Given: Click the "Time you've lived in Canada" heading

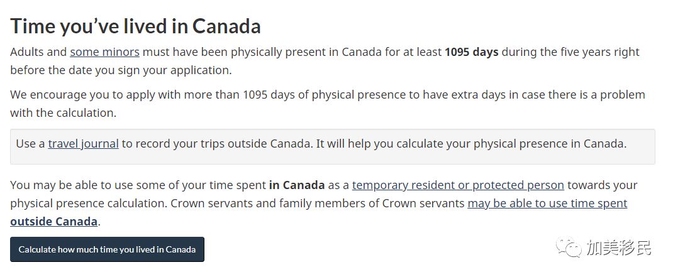Looking at the screenshot, I should click(135, 26).
